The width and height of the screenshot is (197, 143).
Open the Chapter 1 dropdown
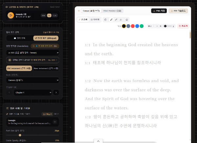tap(33, 93)
